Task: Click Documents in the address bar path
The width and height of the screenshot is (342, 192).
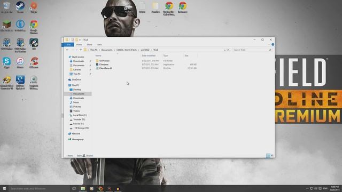Action: 107,50
